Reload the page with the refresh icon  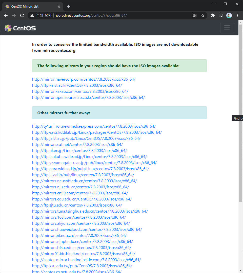click(22, 15)
